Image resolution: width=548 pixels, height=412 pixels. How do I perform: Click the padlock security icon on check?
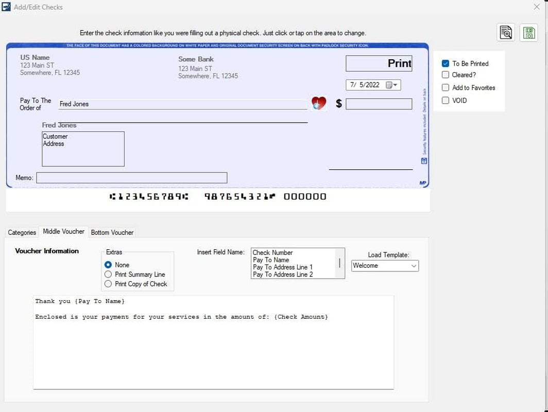tap(424, 161)
